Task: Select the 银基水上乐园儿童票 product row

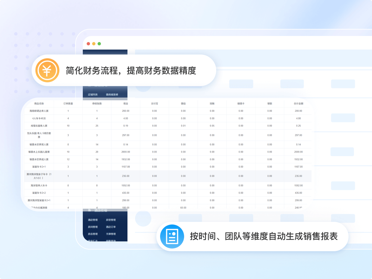Action: (x=39, y=152)
